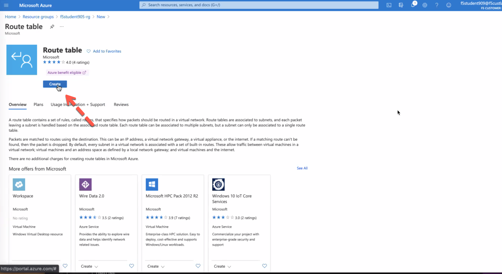Click the Microsoft Azure portal title
The height and width of the screenshot is (274, 502).
[x=35, y=5]
